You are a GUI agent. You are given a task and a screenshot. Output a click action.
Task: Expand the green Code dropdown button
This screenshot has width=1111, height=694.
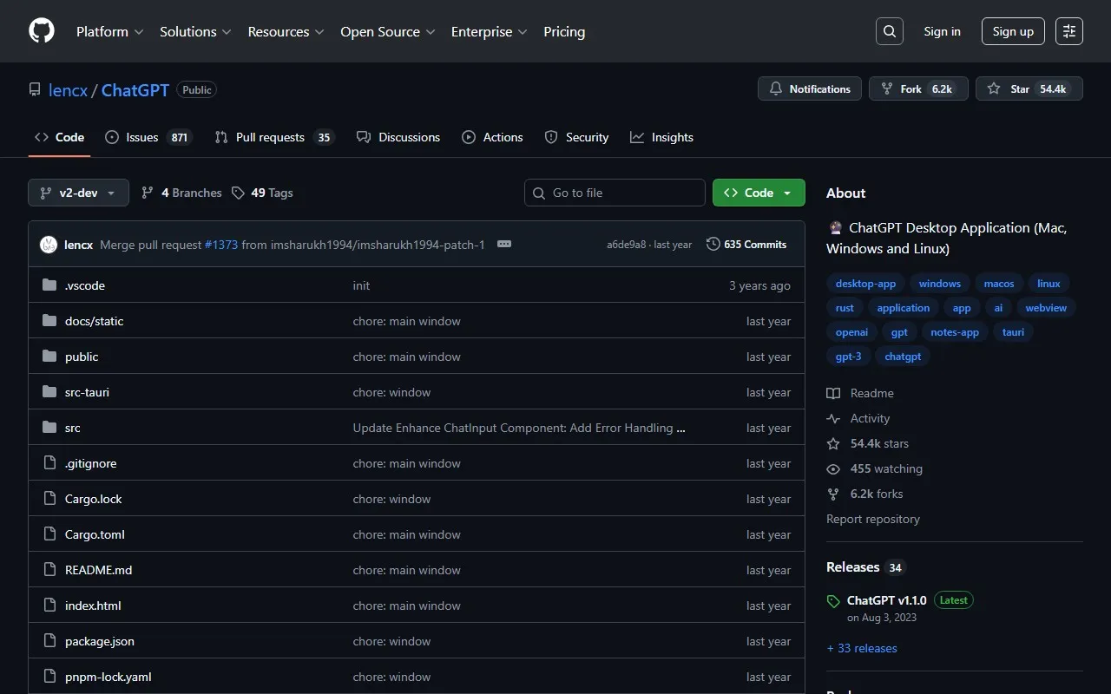coord(759,193)
